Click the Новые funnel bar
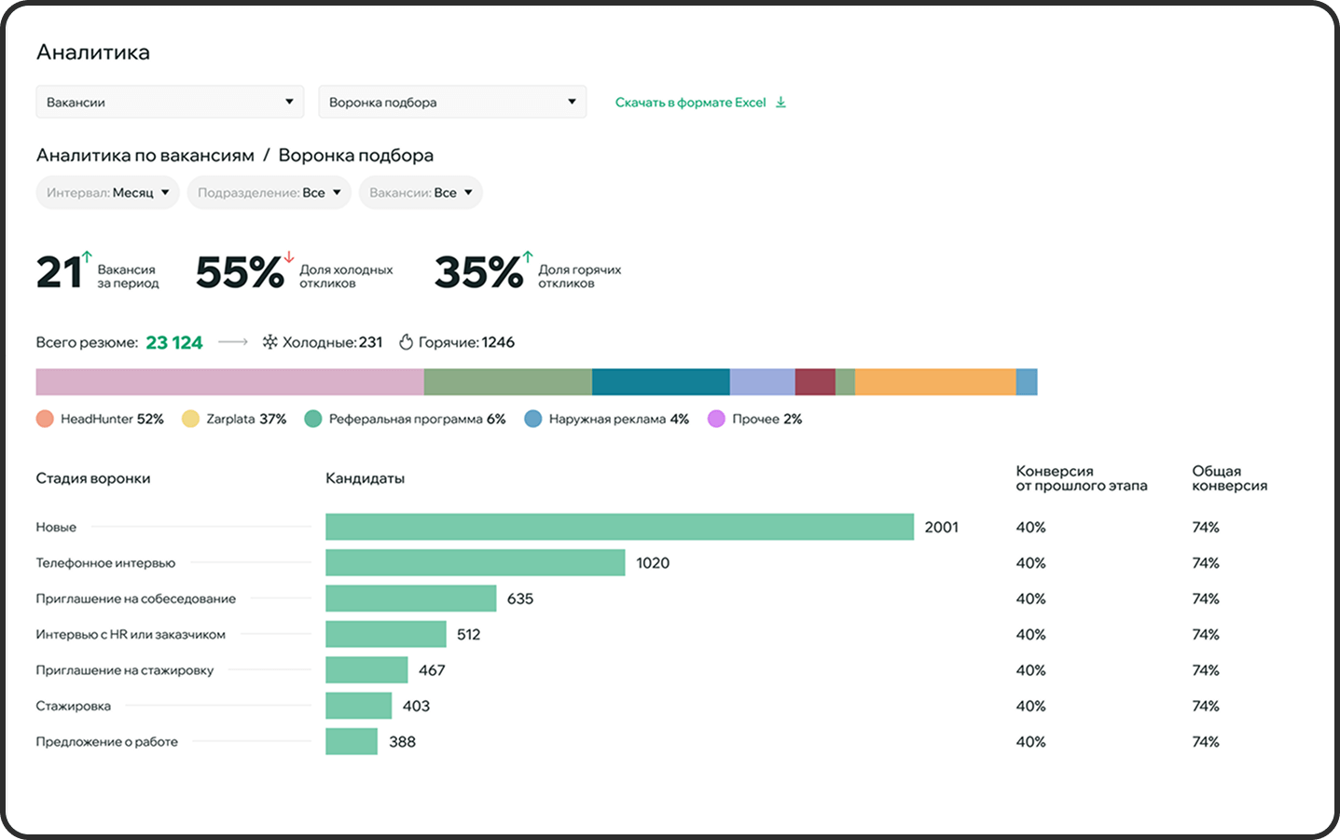Image resolution: width=1340 pixels, height=840 pixels. coord(619,527)
